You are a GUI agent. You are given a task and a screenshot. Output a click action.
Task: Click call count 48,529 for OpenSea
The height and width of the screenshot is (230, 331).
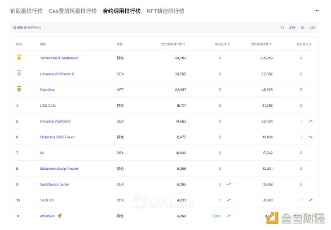pos(267,89)
